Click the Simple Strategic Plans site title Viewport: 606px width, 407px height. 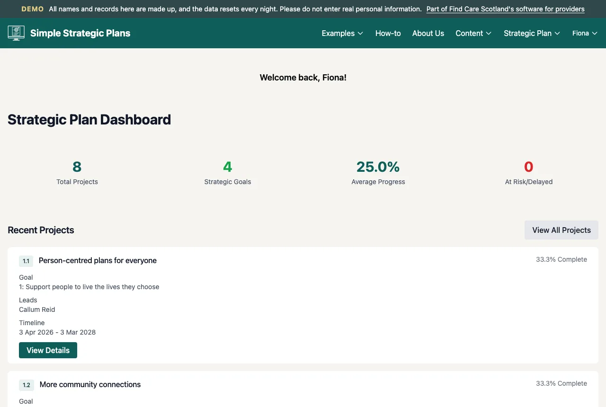coord(80,33)
